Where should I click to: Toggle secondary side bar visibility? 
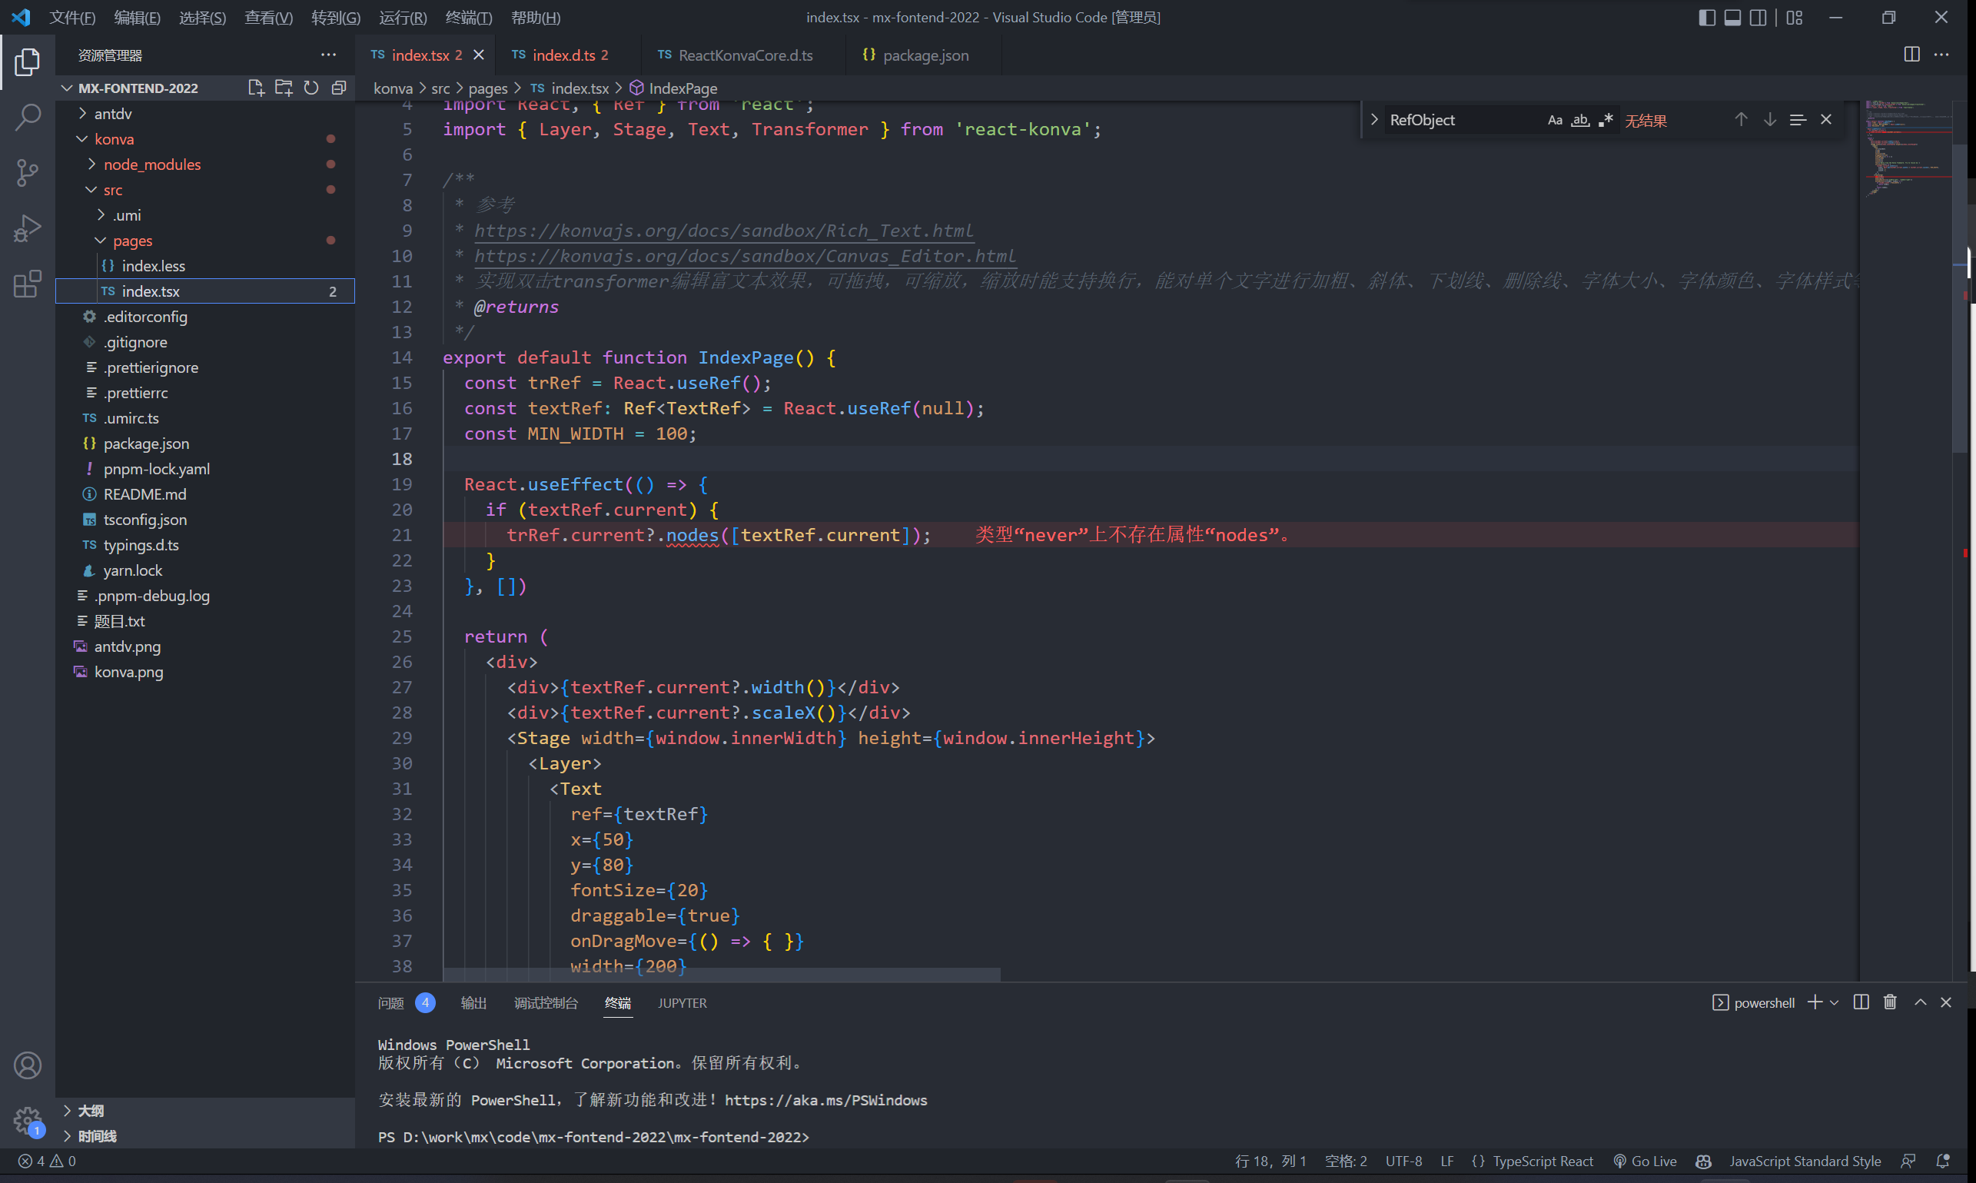(x=1758, y=18)
